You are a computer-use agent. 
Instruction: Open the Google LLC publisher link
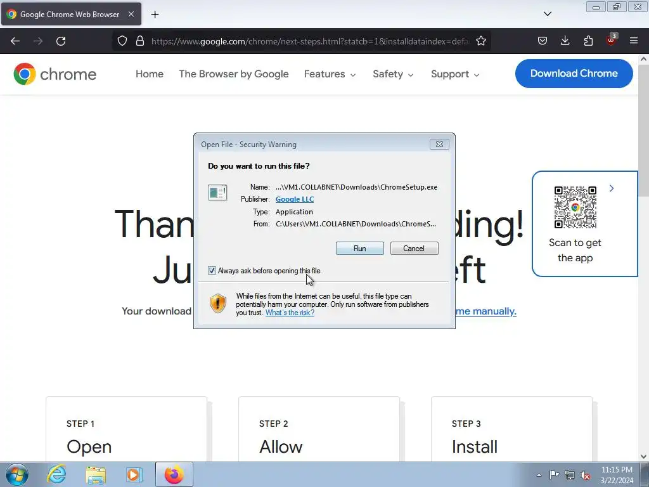(x=295, y=199)
